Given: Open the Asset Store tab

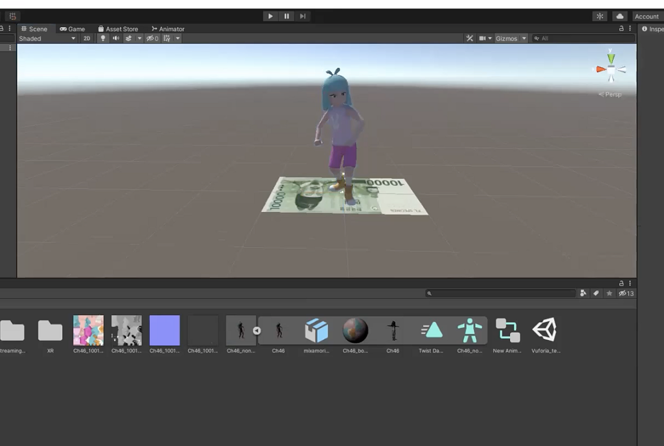Looking at the screenshot, I should pos(118,29).
